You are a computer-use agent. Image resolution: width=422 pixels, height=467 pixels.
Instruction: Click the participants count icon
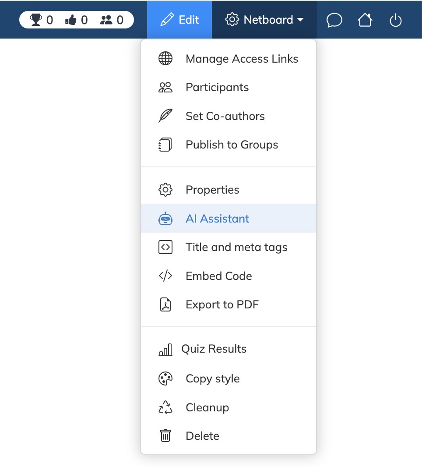[106, 20]
